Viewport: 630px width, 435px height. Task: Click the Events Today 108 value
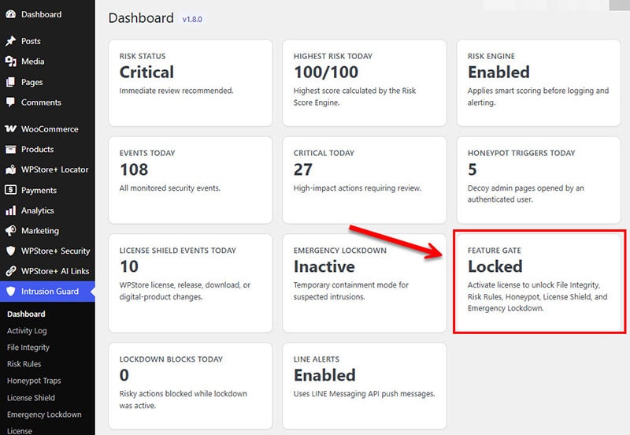[134, 169]
